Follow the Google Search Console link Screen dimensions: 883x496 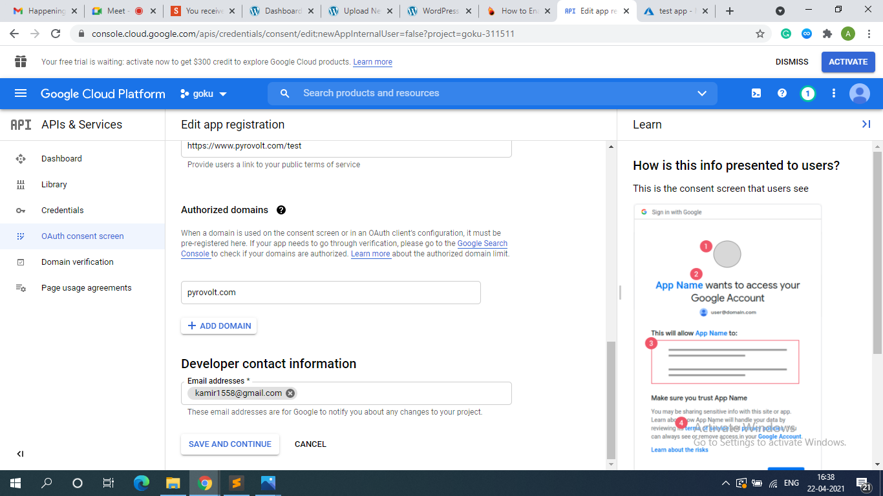click(x=482, y=243)
